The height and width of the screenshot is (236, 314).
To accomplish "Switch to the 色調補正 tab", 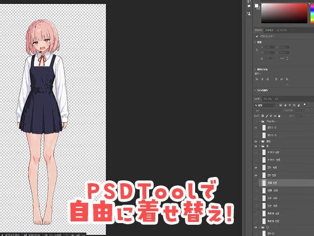I will [269, 30].
